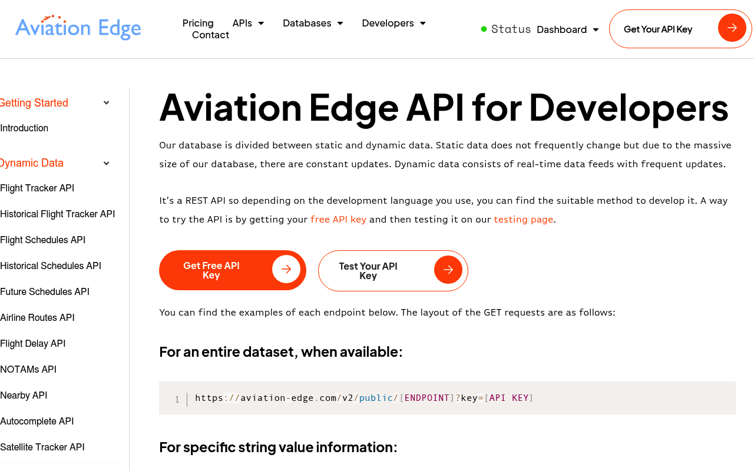Open the Introduction sidebar item
754x471 pixels.
[24, 128]
